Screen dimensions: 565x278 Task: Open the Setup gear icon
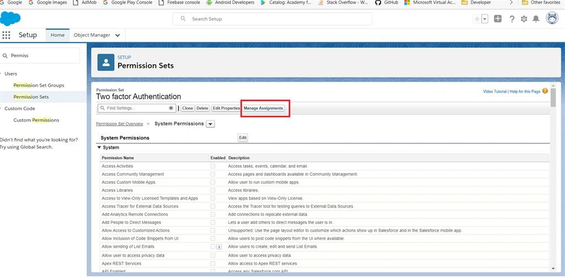[524, 19]
